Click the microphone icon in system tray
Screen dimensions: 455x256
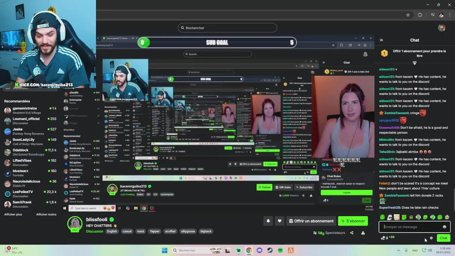click(x=406, y=250)
